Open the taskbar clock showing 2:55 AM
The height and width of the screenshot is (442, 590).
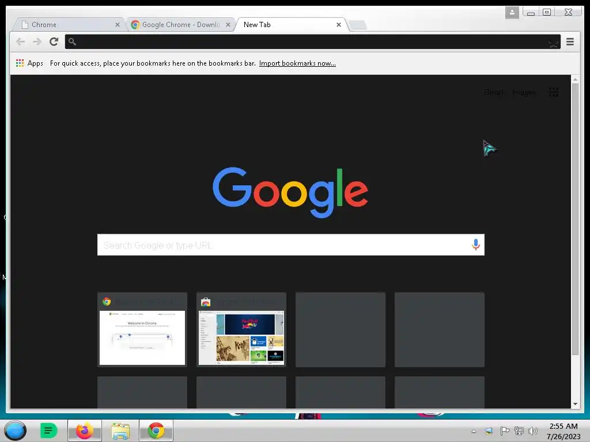(563, 430)
